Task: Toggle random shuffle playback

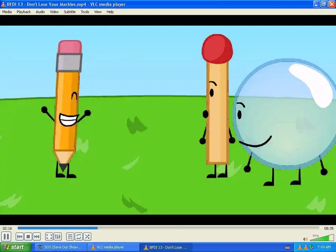Action: [x=87, y=237]
